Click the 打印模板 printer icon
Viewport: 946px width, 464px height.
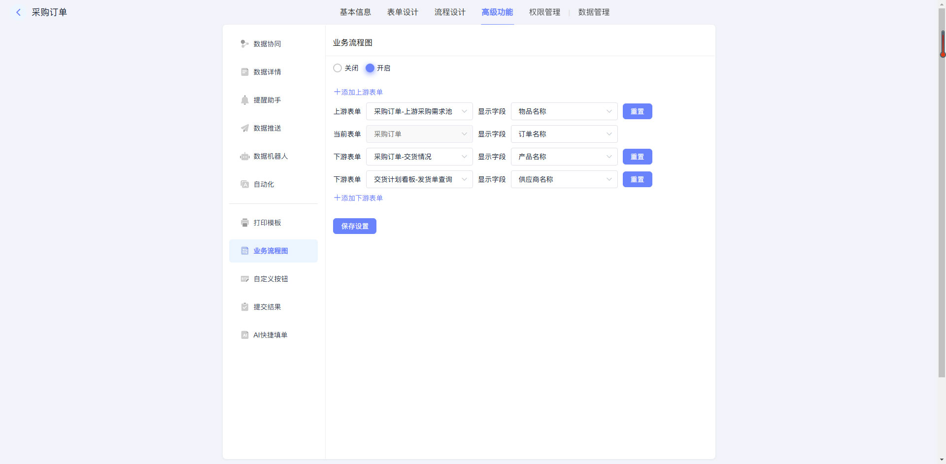pos(244,223)
